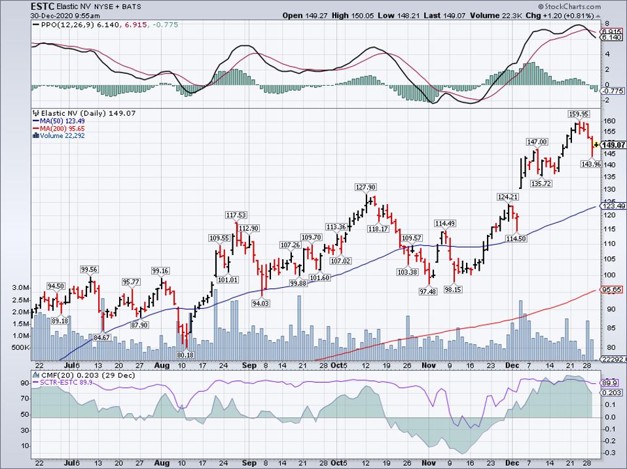Click the black line swatch before PPO(12,26,9)

point(36,25)
